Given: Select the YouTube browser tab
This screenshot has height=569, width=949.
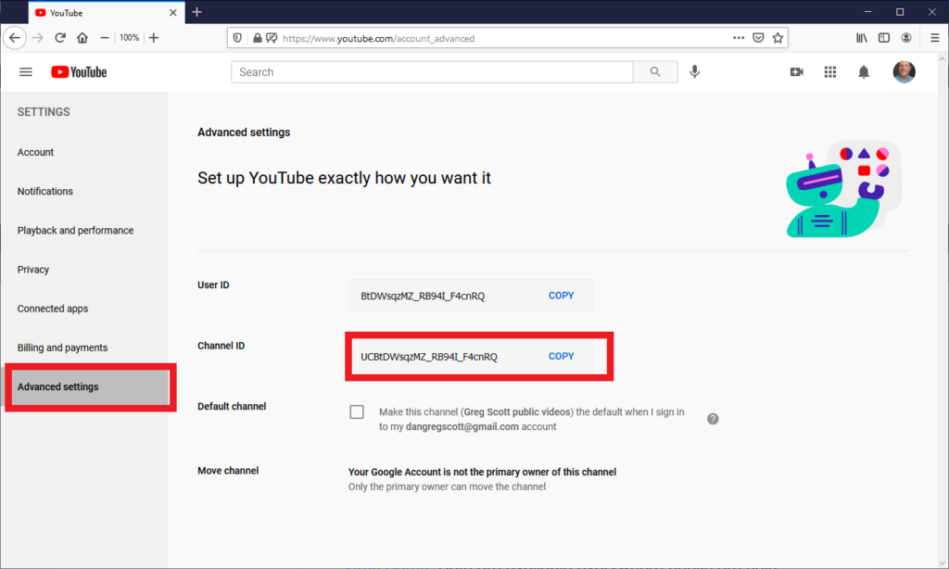Looking at the screenshot, I should [107, 12].
